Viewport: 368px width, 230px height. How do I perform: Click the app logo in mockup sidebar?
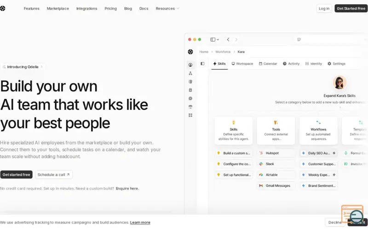coord(190,52)
